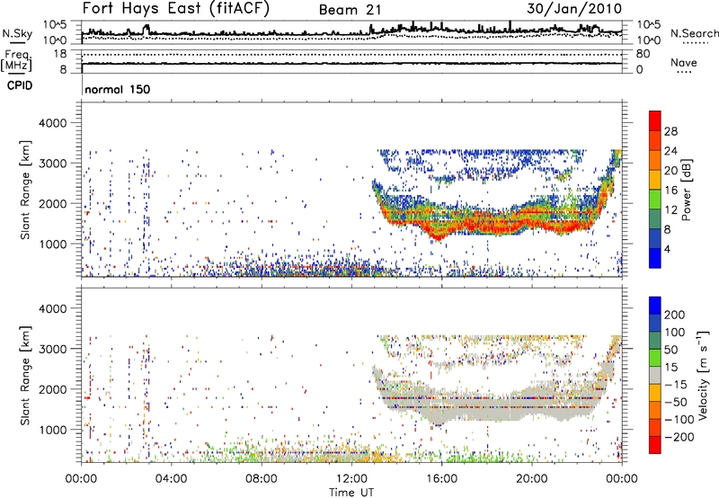Viewport: 719px width, 498px height.
Task: Pick the red bottom segment of Velocity colorbar
Action: click(x=655, y=445)
